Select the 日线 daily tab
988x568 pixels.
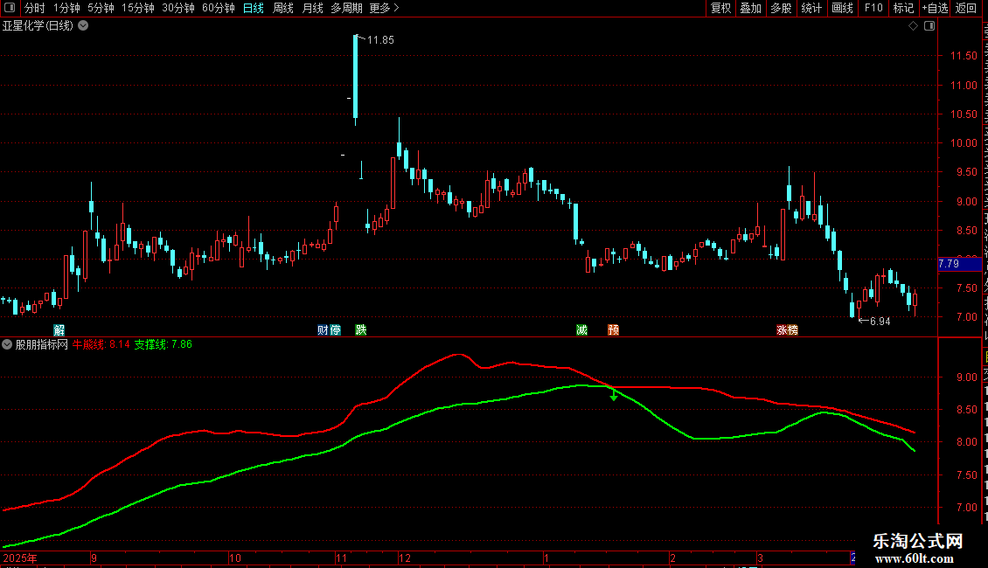point(254,8)
